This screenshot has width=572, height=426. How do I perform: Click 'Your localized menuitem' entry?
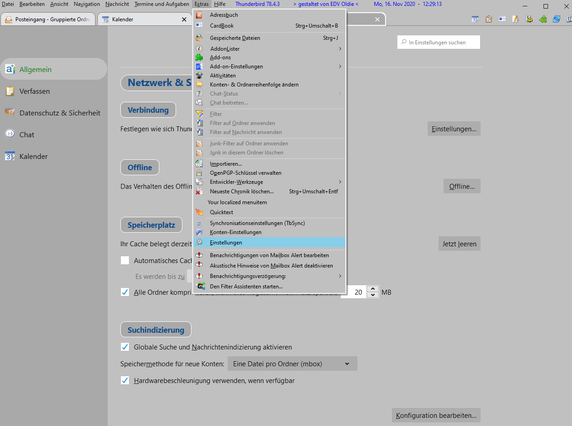pyautogui.click(x=269, y=202)
